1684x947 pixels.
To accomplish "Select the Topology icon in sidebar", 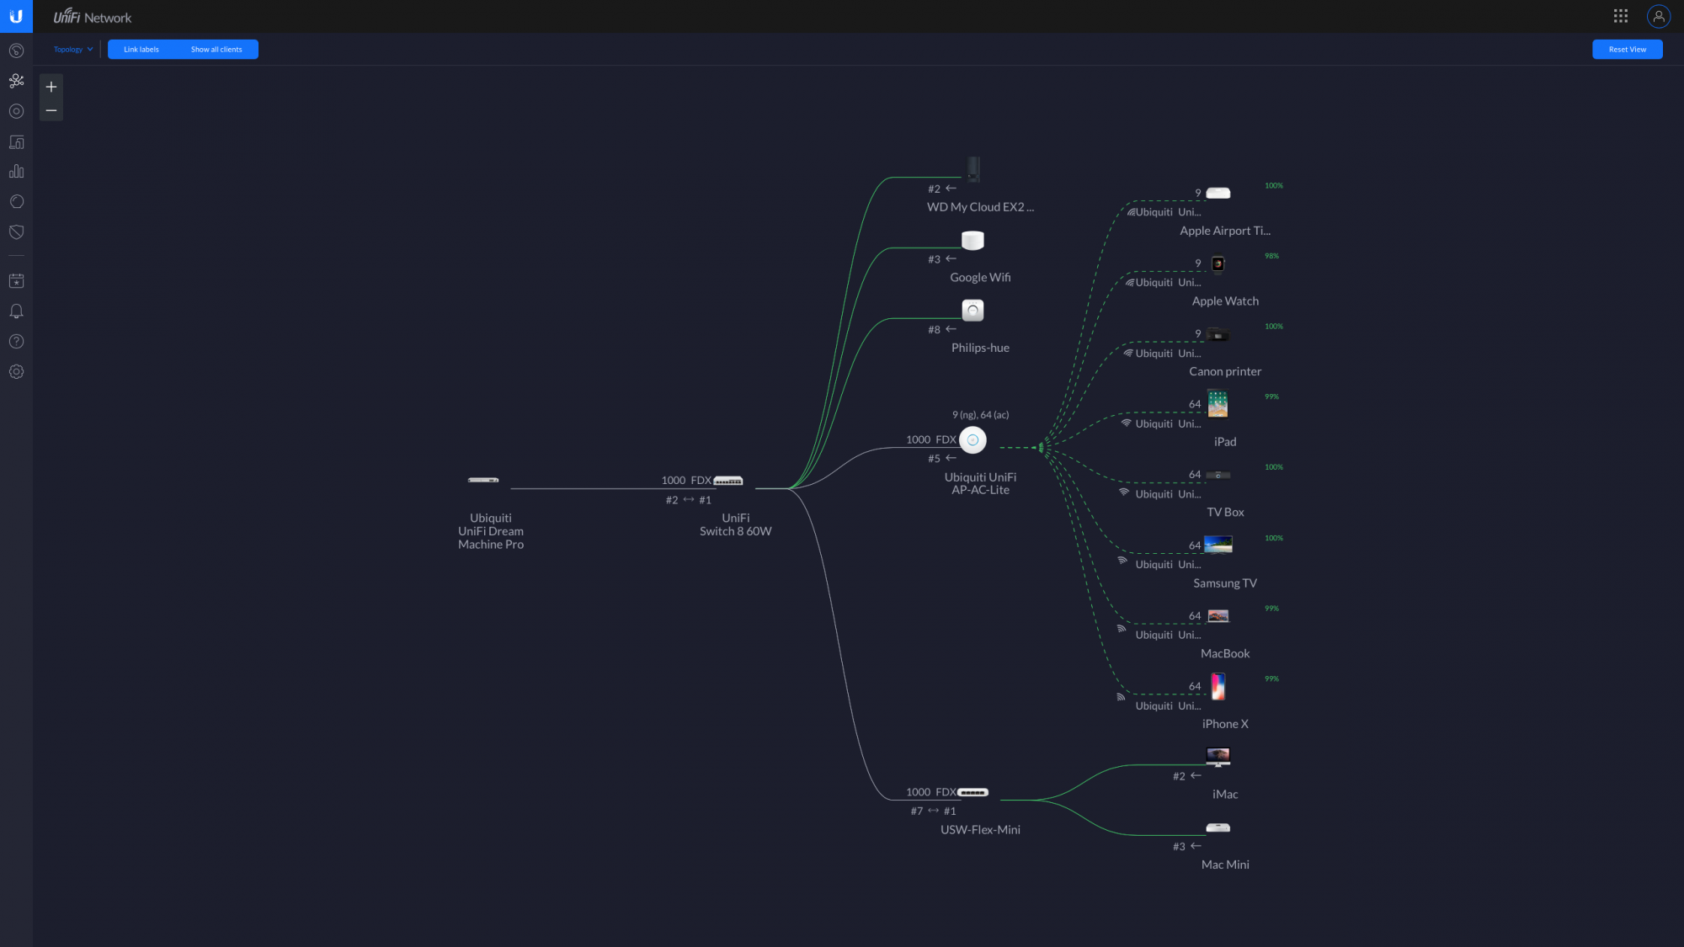I will tap(16, 81).
